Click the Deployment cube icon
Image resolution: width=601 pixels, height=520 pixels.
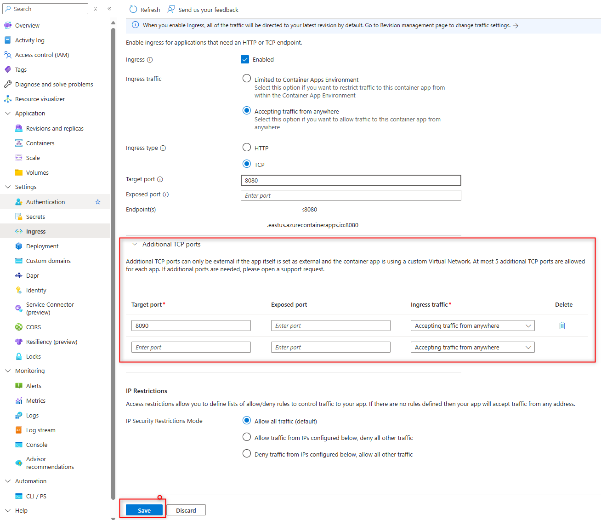pyautogui.click(x=19, y=246)
